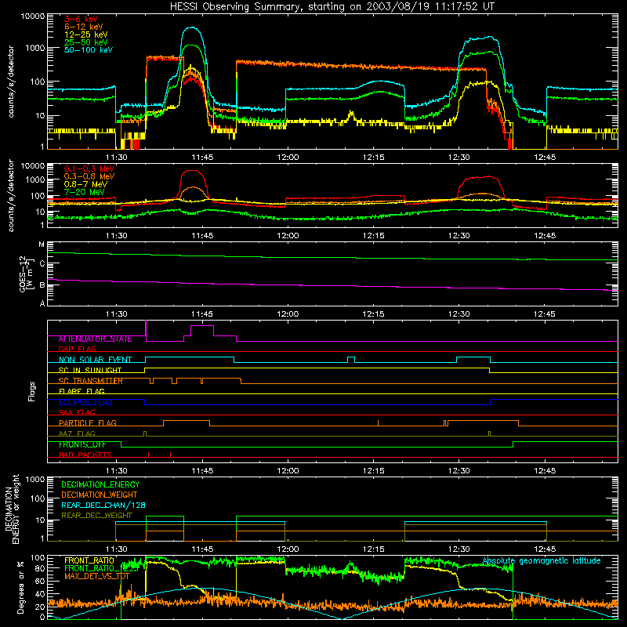This screenshot has width=627, height=627.
Task: Click the GOES-12 axis label
Action: pos(25,274)
